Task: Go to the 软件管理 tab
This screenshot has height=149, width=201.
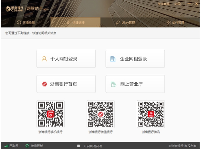Action: (x=175, y=23)
